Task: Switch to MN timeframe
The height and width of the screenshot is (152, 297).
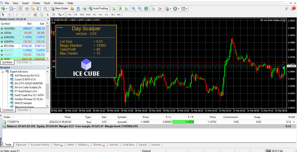Action: point(118,14)
